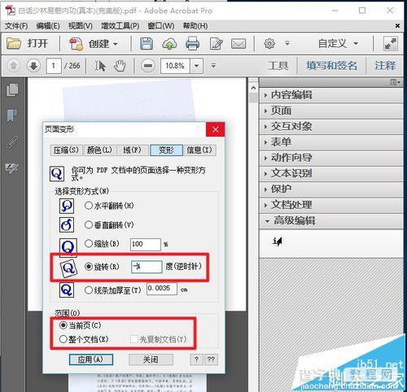Expand the 文本识别 panel section
This screenshot has height=392, width=407.
(330, 173)
